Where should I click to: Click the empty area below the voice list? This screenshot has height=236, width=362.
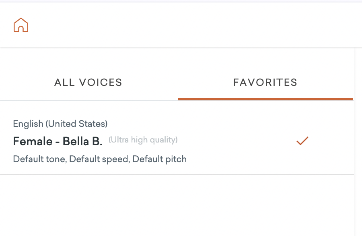tap(177, 205)
